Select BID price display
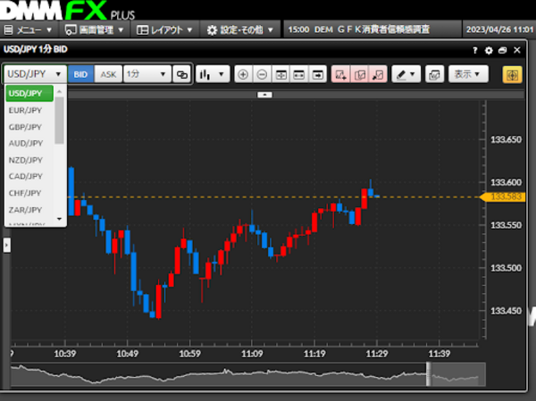This screenshot has height=401, width=536. point(80,74)
